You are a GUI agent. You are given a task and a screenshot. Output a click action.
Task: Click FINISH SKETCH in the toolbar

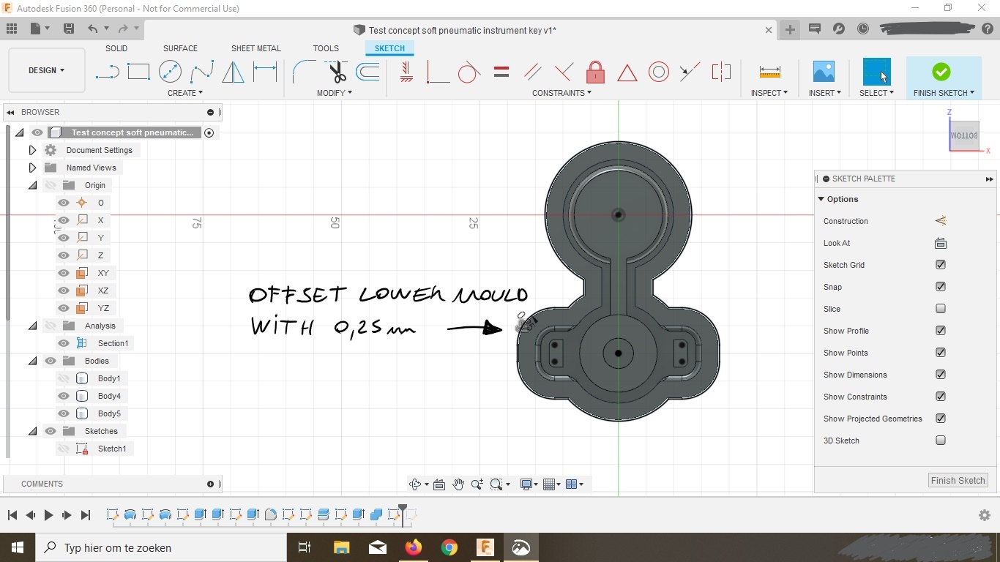944,77
